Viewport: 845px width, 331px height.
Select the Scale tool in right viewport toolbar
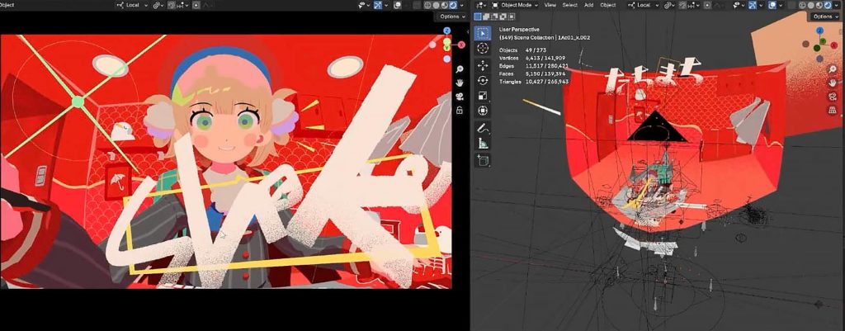point(483,95)
